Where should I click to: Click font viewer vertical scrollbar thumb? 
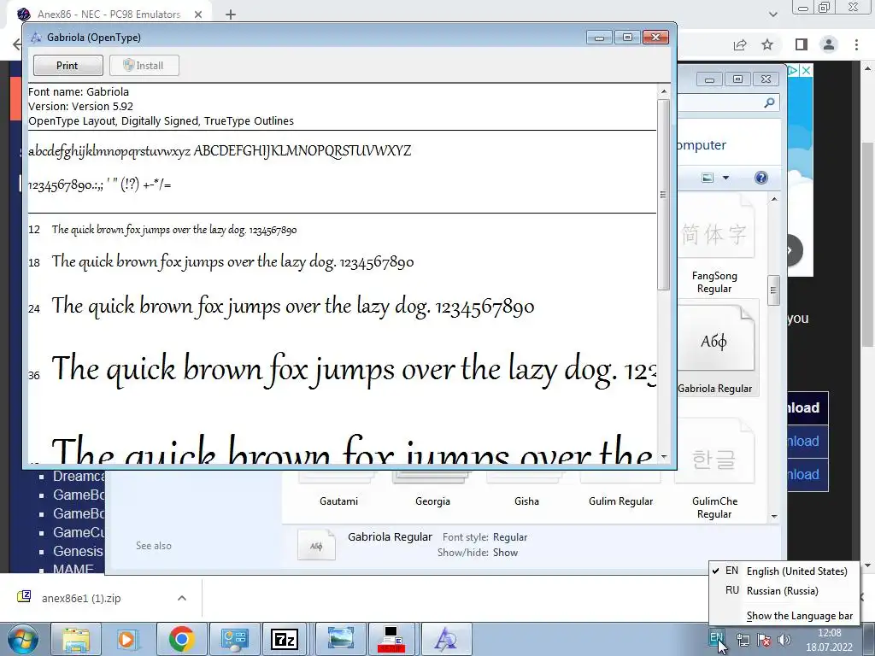pos(663,196)
